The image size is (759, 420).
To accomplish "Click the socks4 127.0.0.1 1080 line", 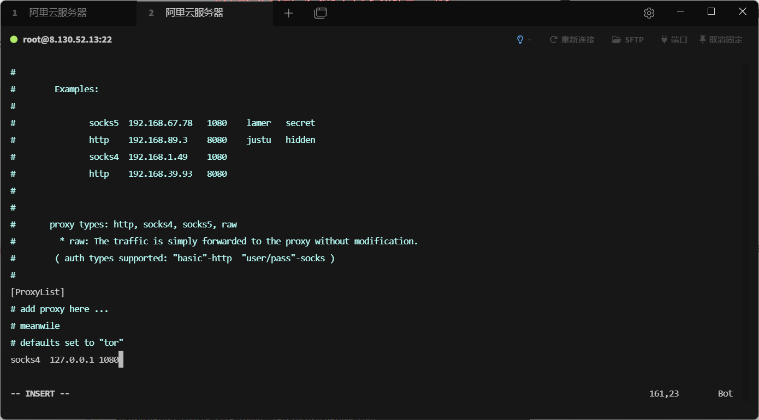I will point(64,359).
